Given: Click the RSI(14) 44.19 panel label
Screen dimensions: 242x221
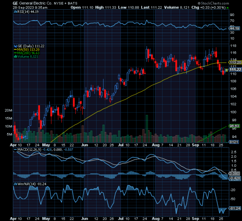Looking at the screenshot, I should click(28, 12).
